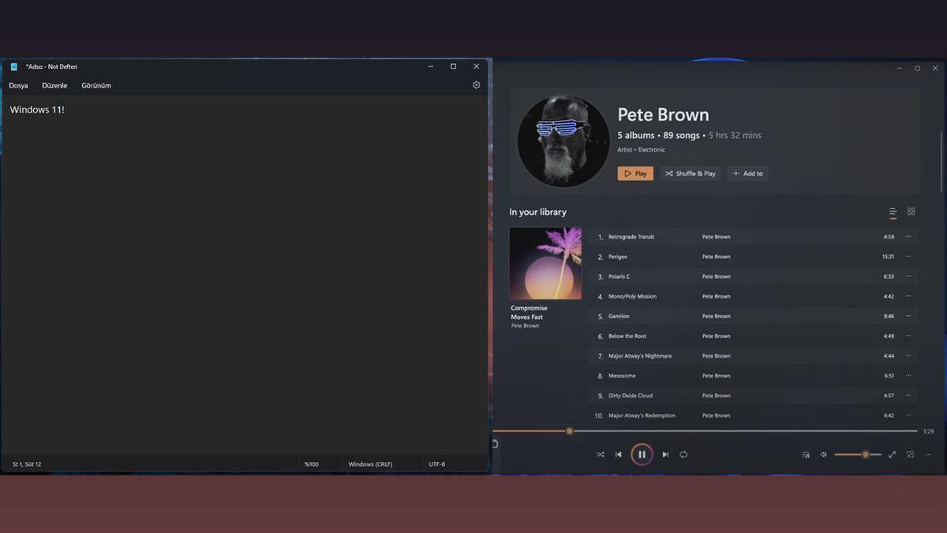This screenshot has width=947, height=533.
Task: Open the play queue icon
Action: click(806, 455)
